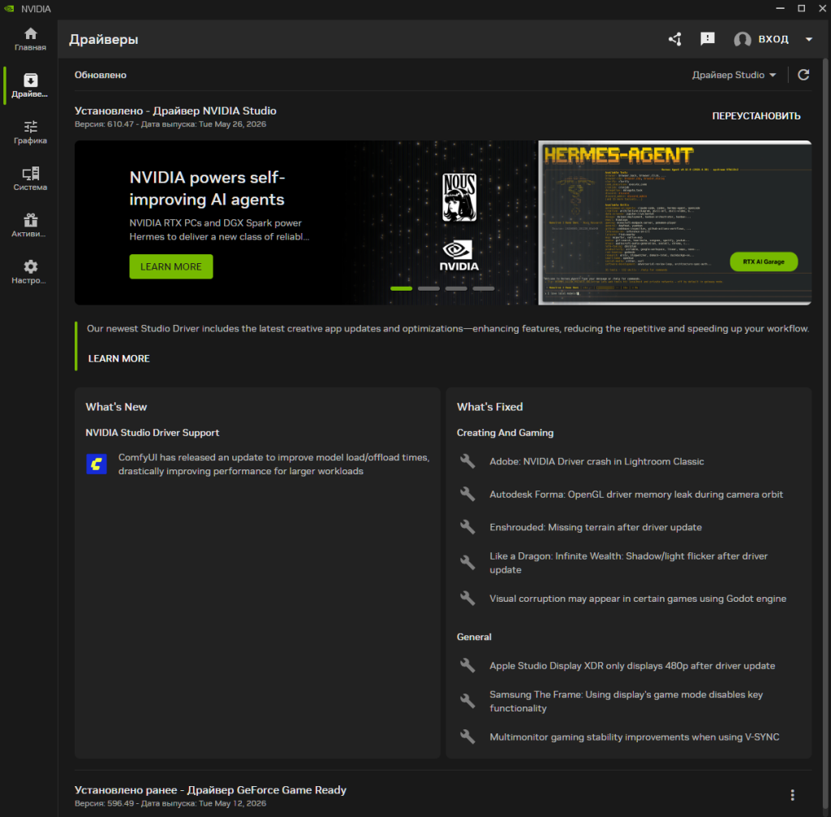Open the Активировать gift sidebar section
The image size is (831, 817).
30,226
